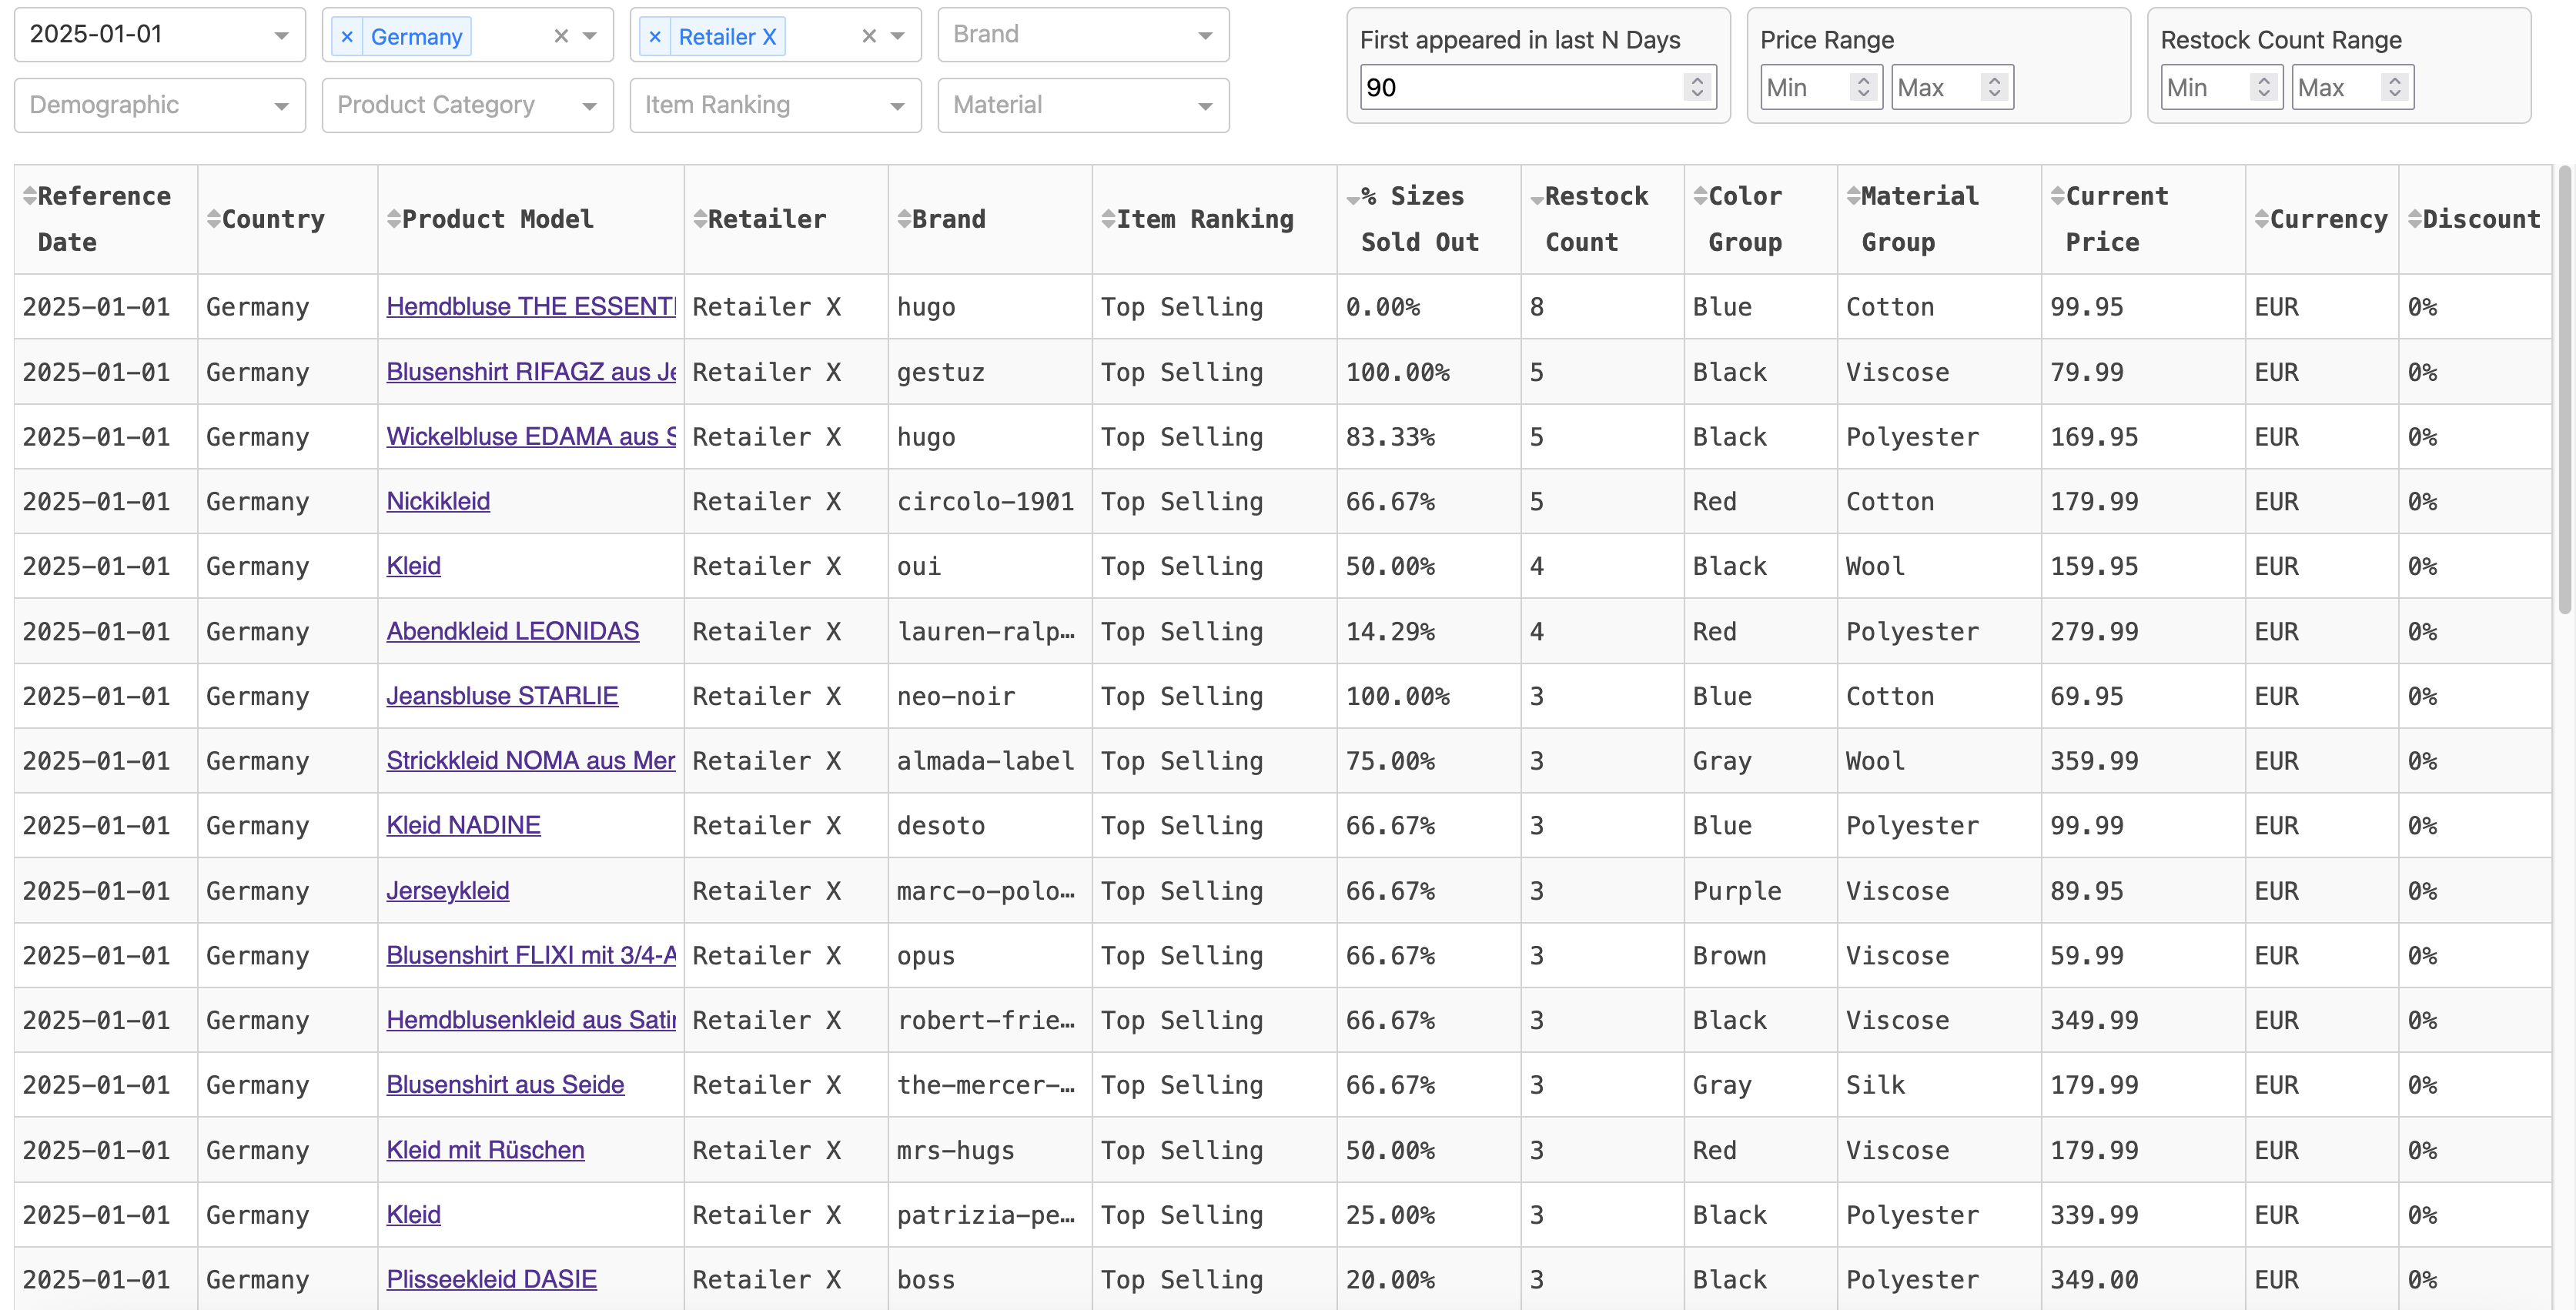Select the circolo-1901 brand cell

(989, 501)
